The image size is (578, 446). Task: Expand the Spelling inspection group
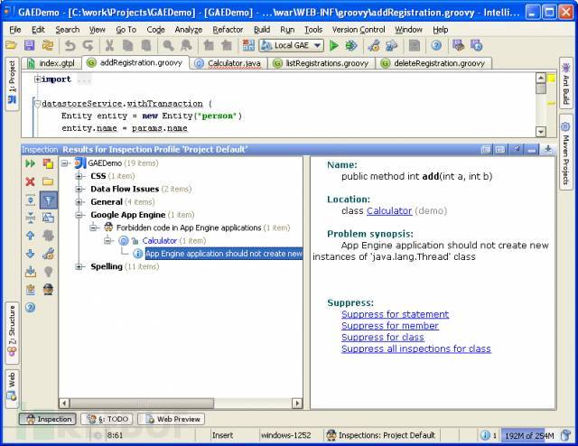click(x=79, y=266)
